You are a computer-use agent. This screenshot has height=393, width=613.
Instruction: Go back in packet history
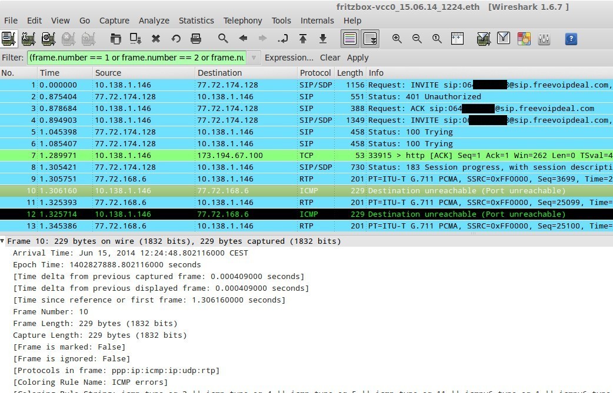pos(243,39)
